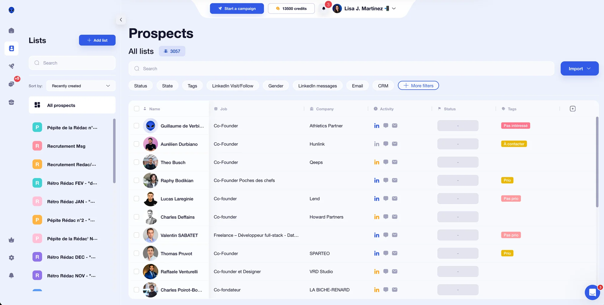Image resolution: width=604 pixels, height=305 pixels.
Task: Open the home icon in left sidebar
Action: [x=11, y=30]
